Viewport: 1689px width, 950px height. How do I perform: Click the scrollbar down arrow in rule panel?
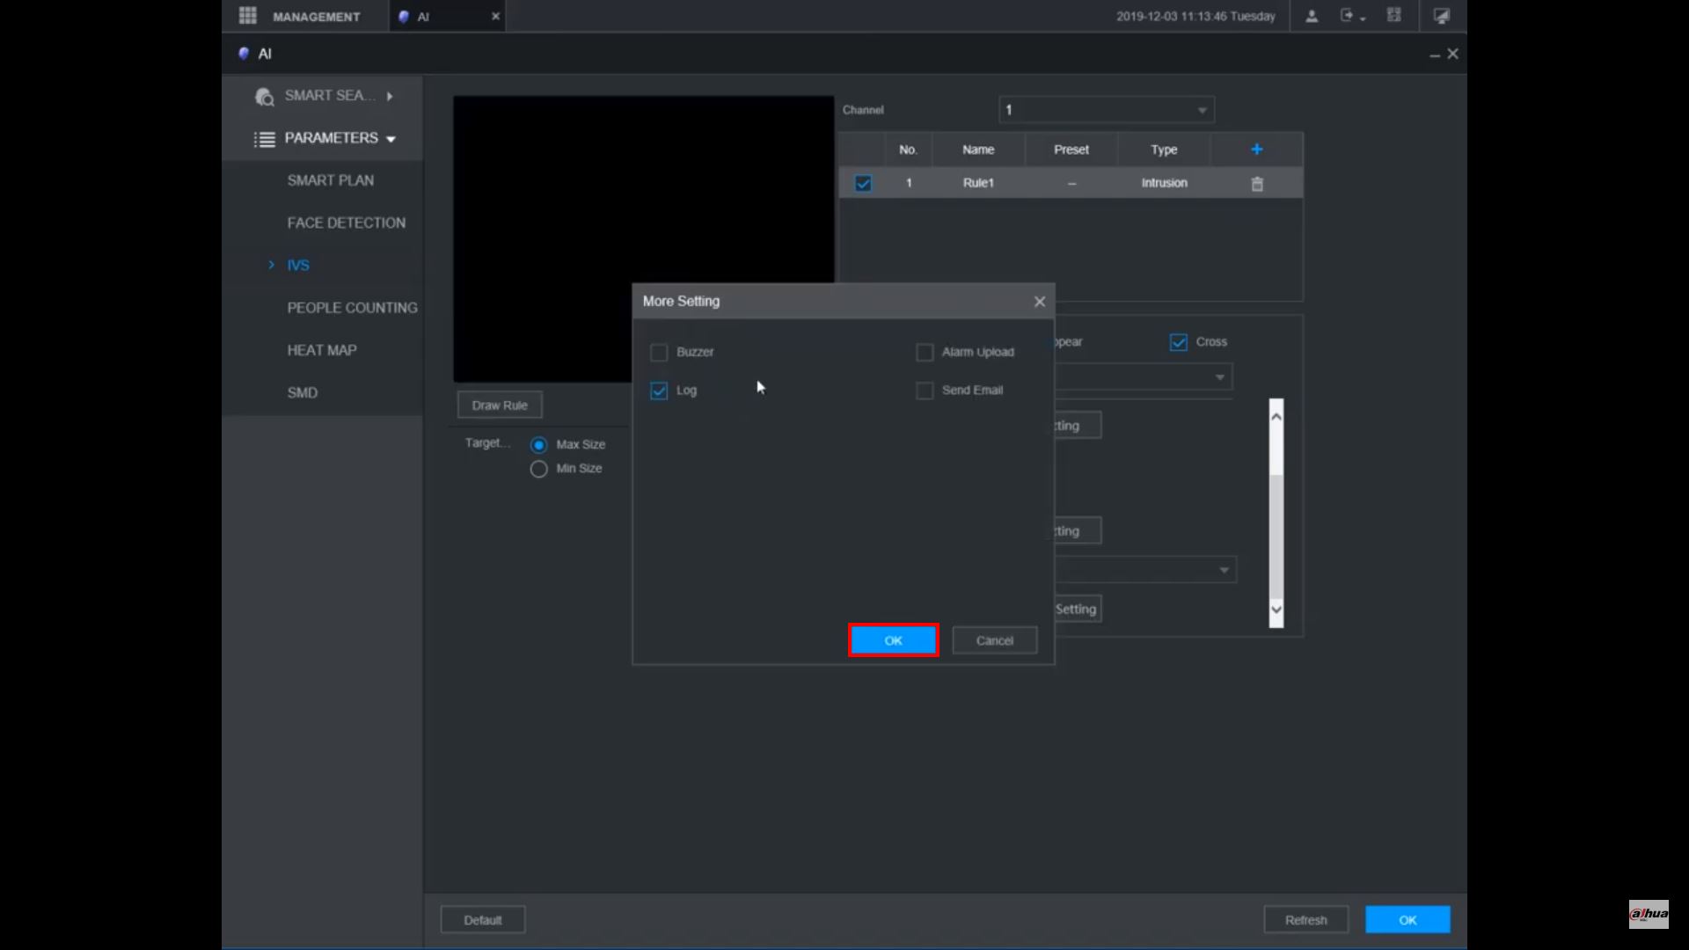[1276, 610]
